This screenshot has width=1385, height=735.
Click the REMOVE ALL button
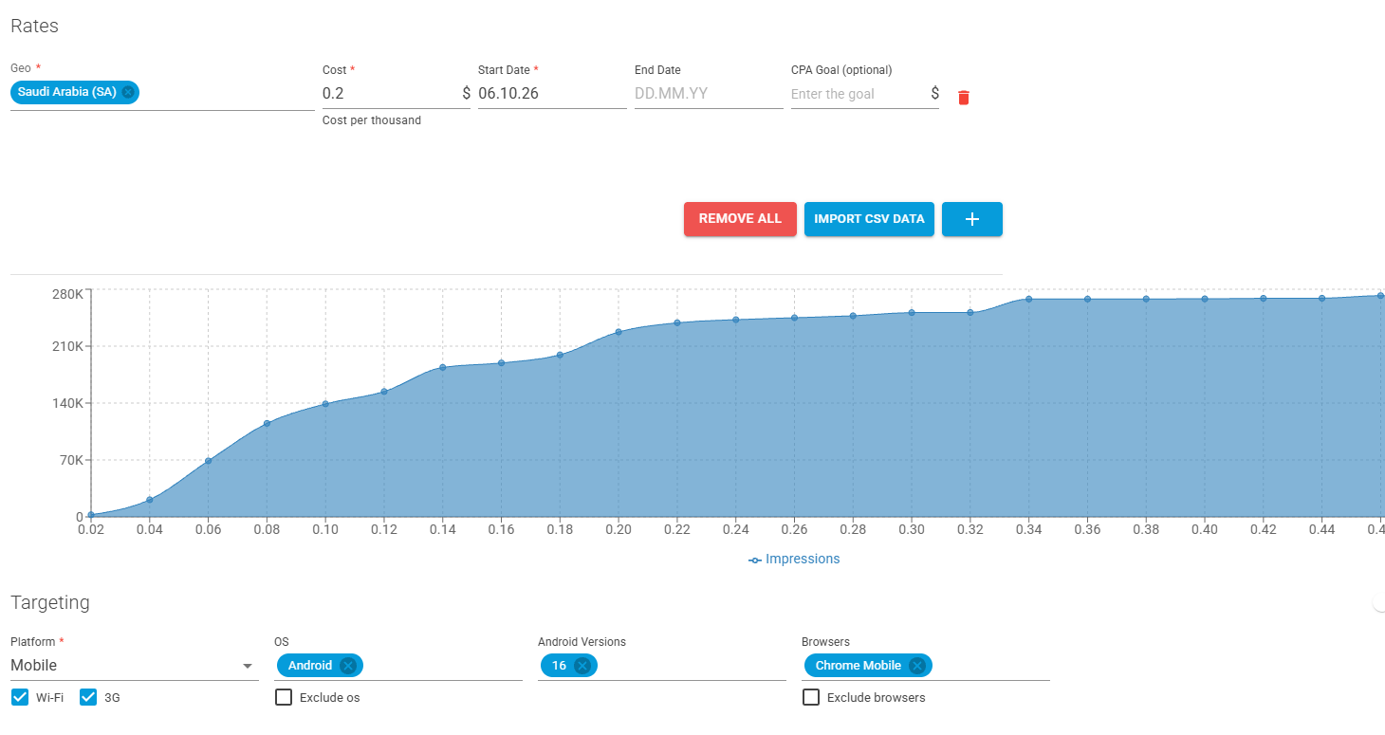[740, 219]
